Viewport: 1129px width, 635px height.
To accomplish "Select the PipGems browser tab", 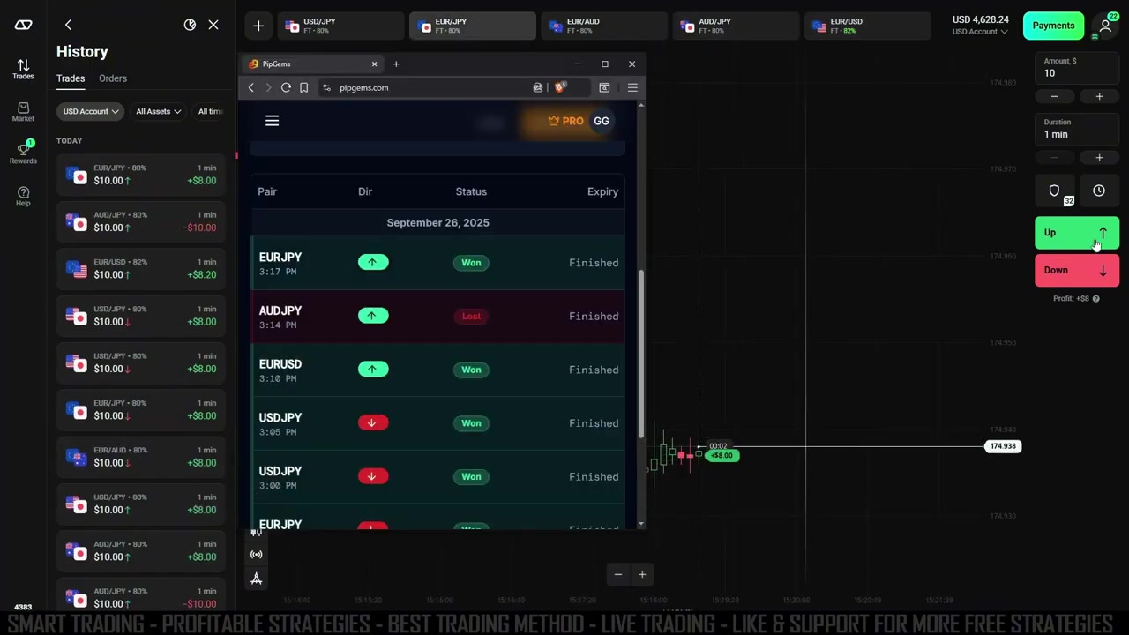I will tap(313, 63).
